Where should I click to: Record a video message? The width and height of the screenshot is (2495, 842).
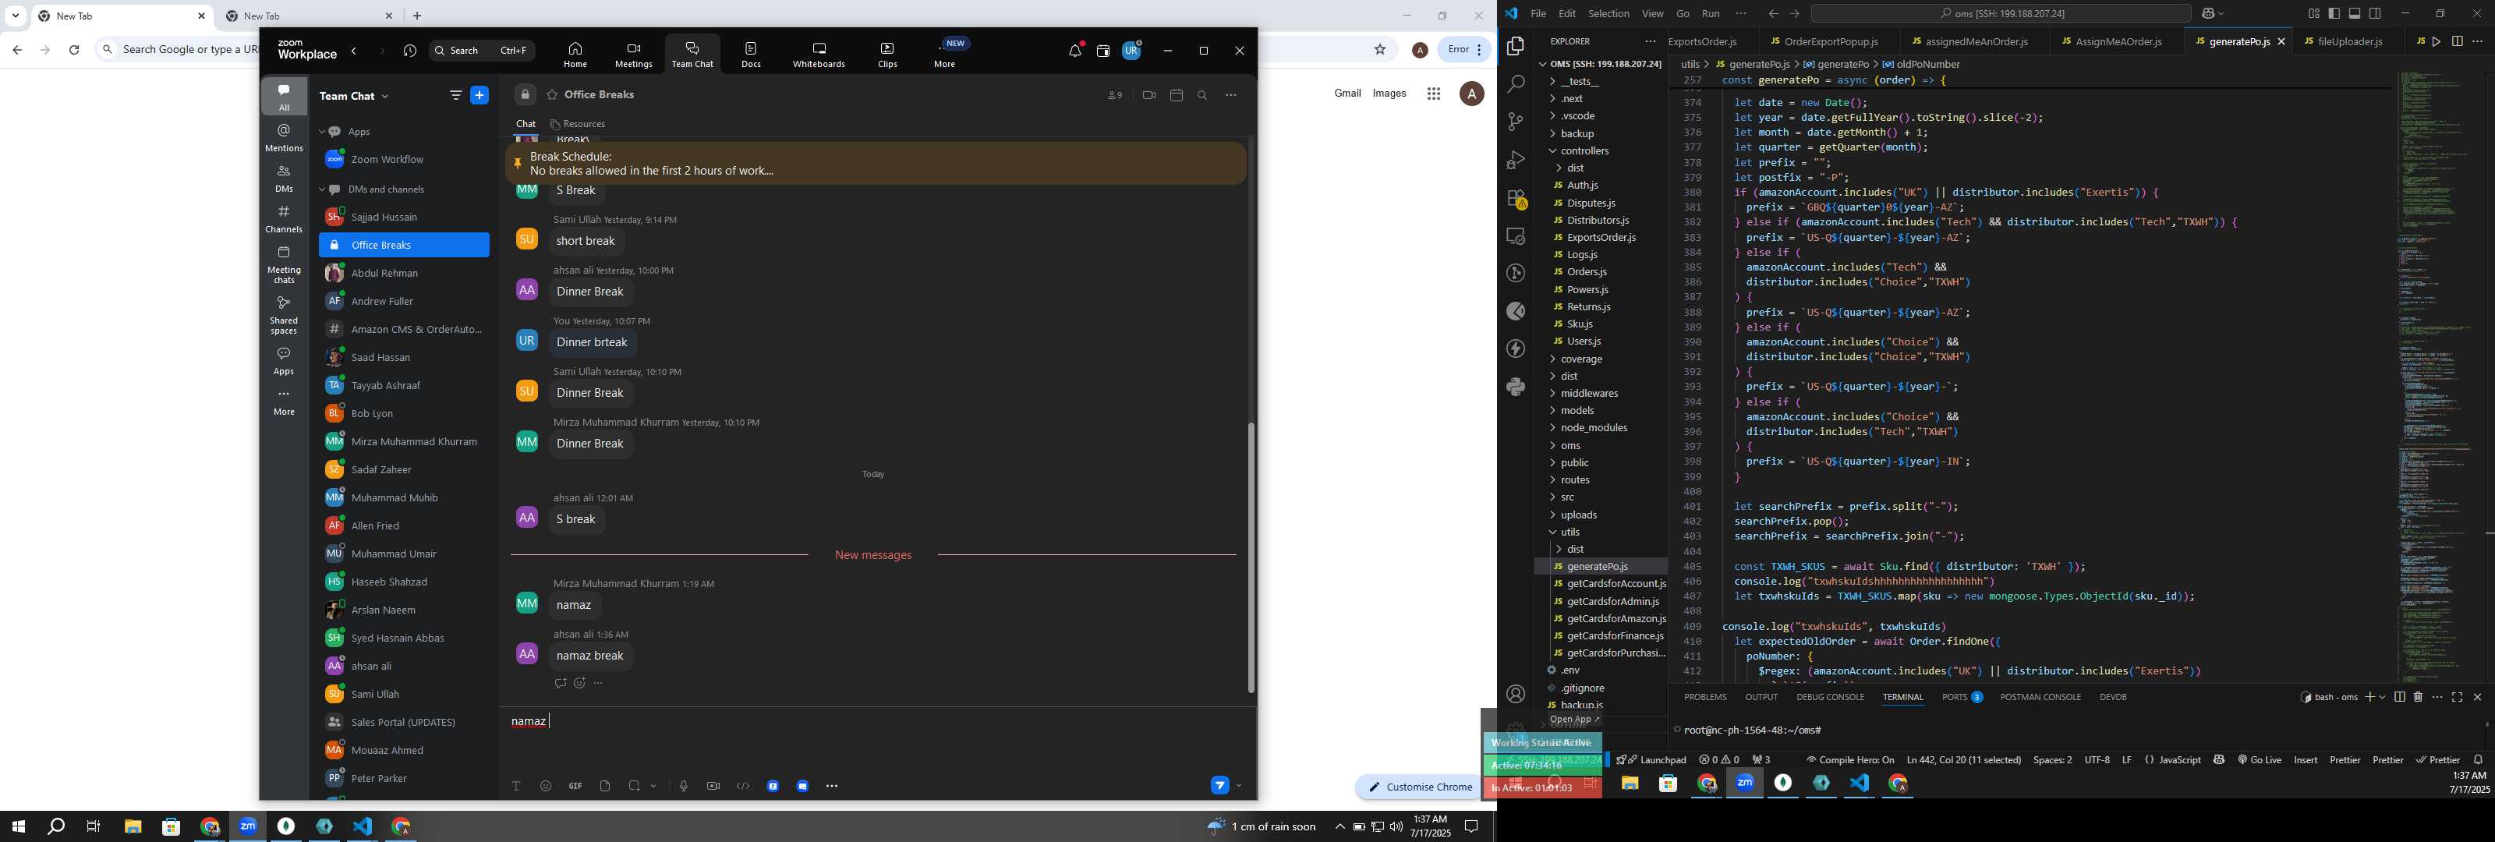[714, 786]
